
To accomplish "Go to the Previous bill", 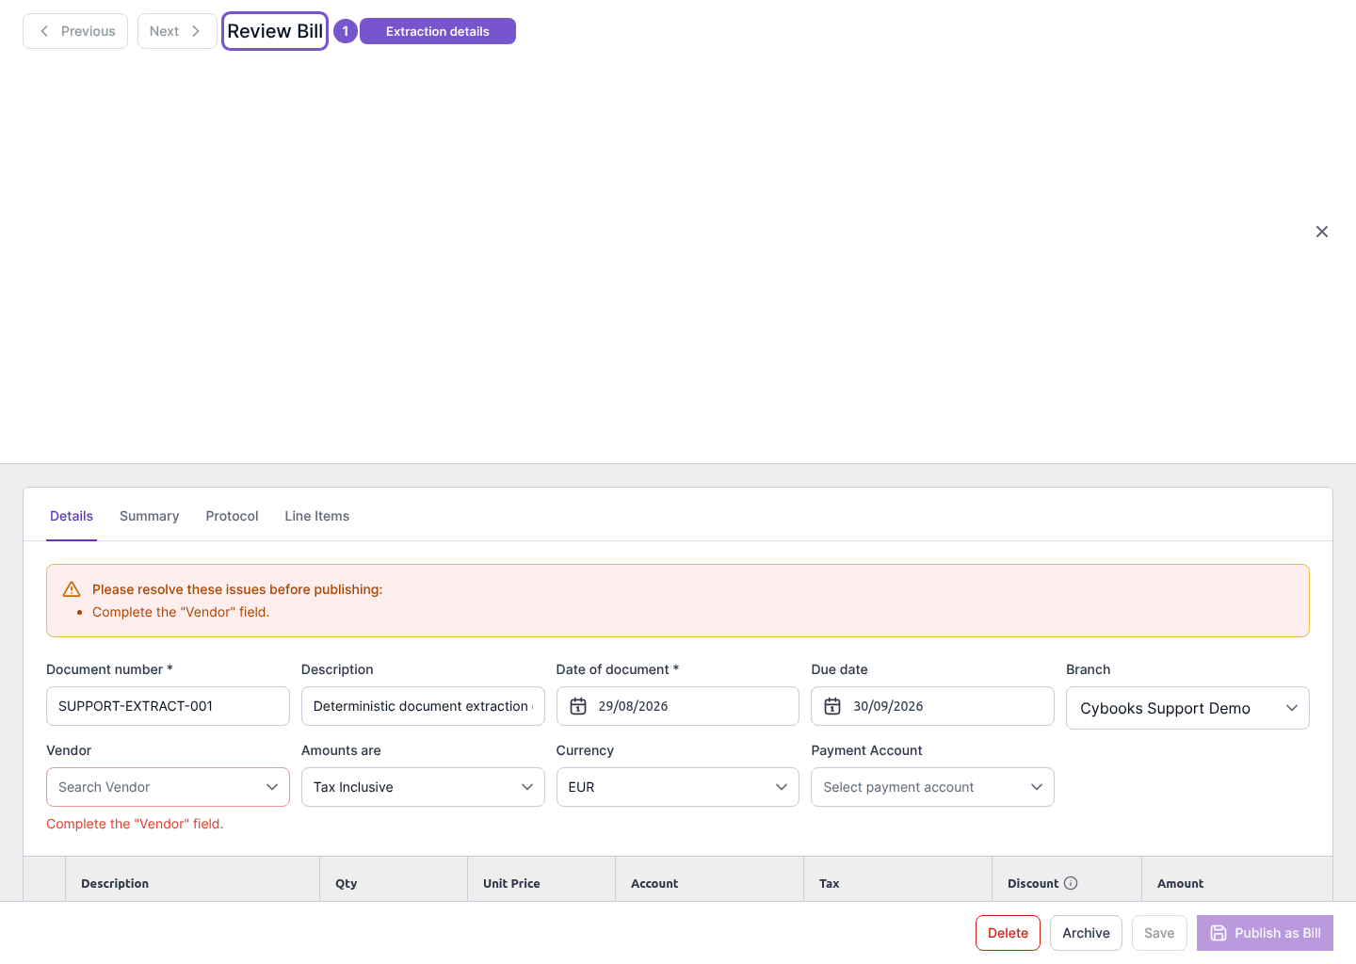I will [75, 31].
